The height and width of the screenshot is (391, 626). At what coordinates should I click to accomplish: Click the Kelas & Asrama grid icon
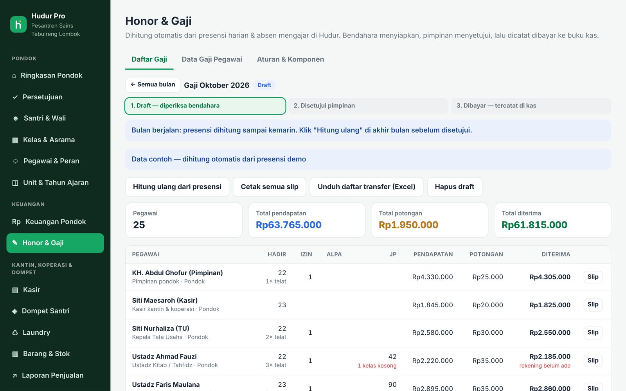click(x=15, y=140)
